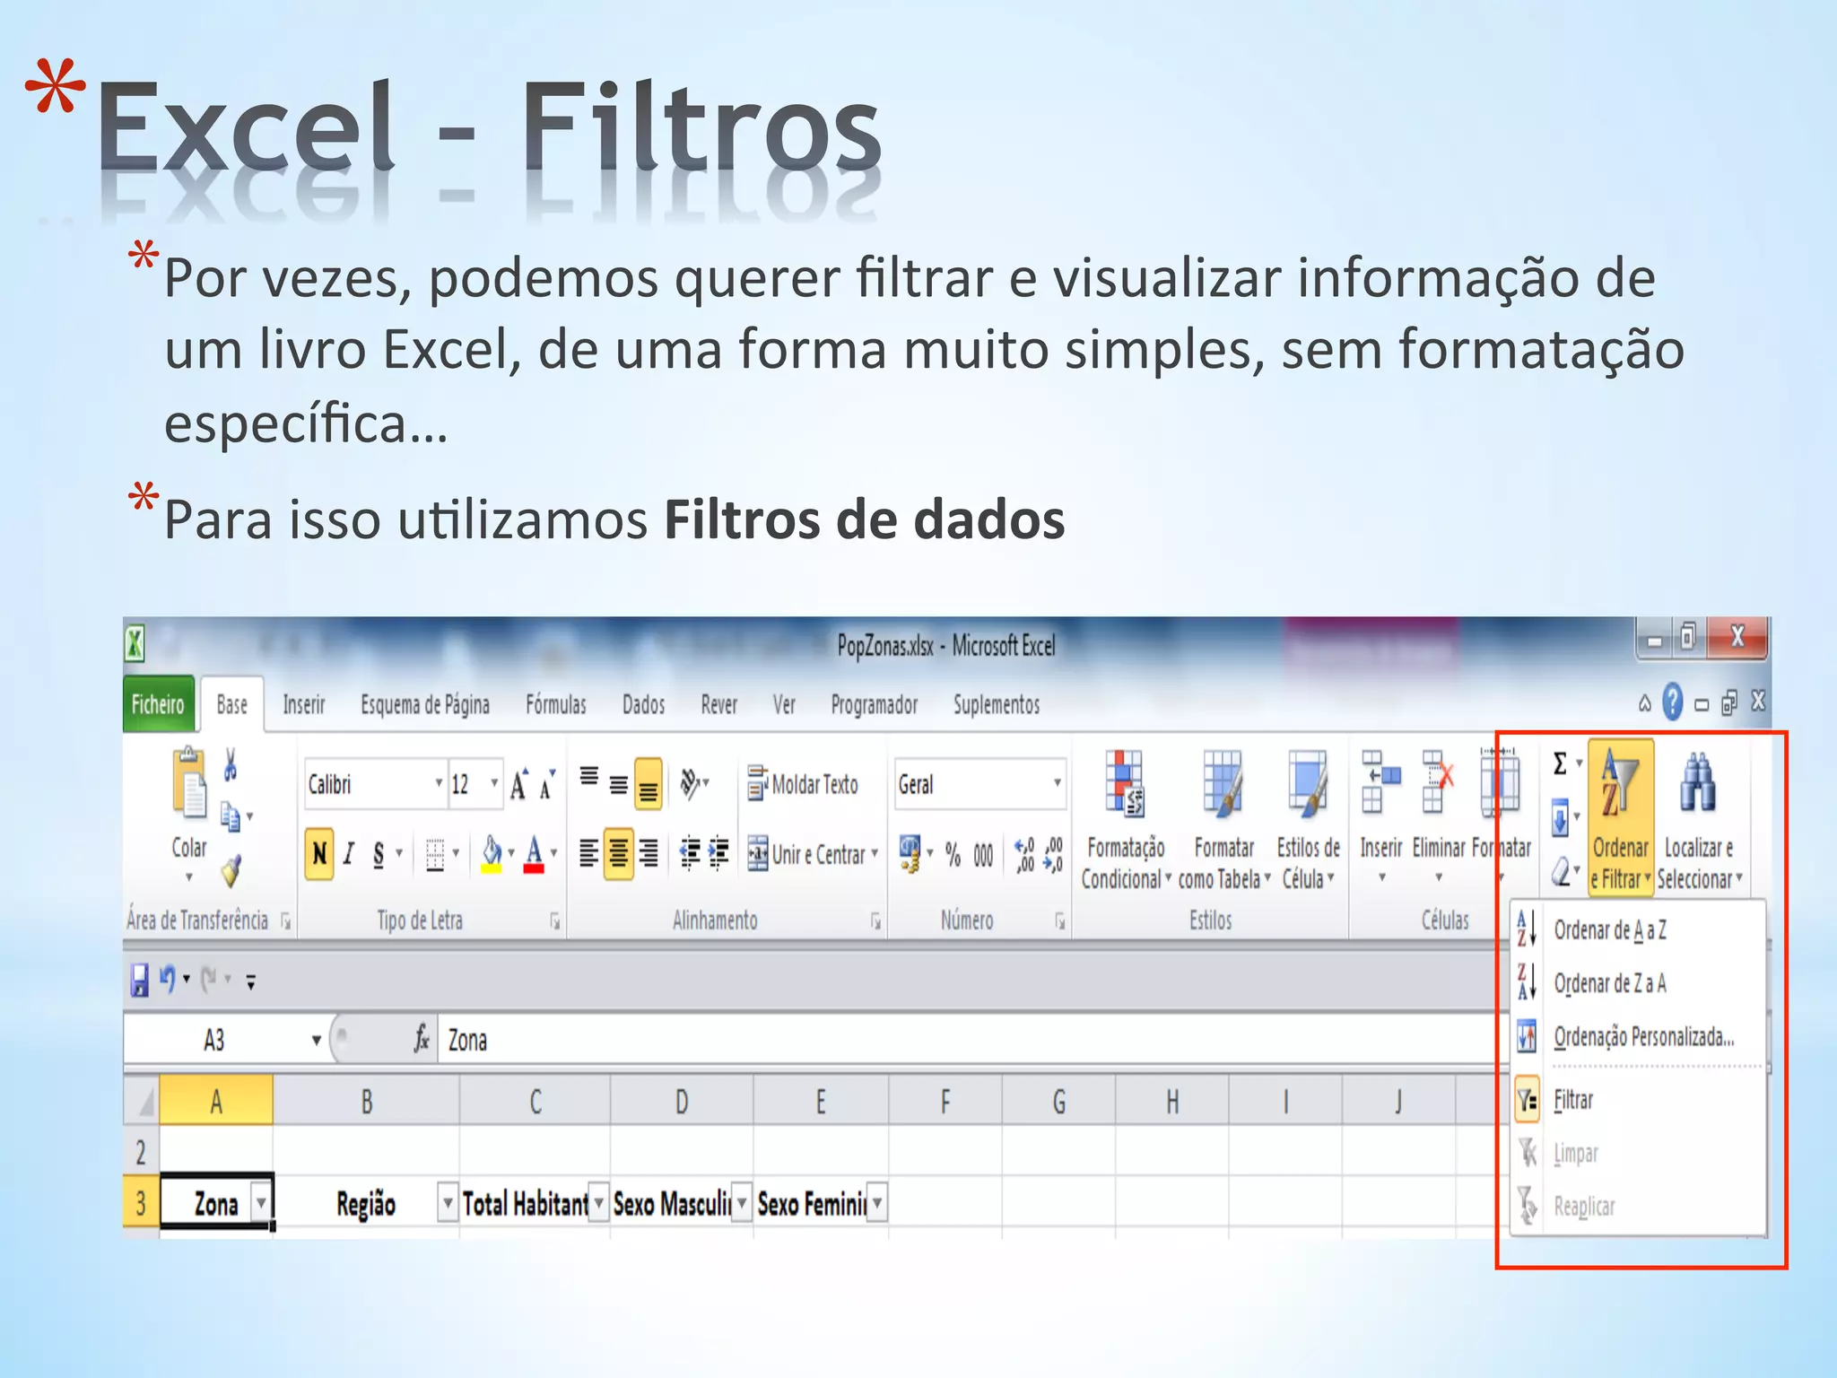Viewport: 1837px width, 1378px height.
Task: Toggle italic I formatting
Action: (x=349, y=853)
